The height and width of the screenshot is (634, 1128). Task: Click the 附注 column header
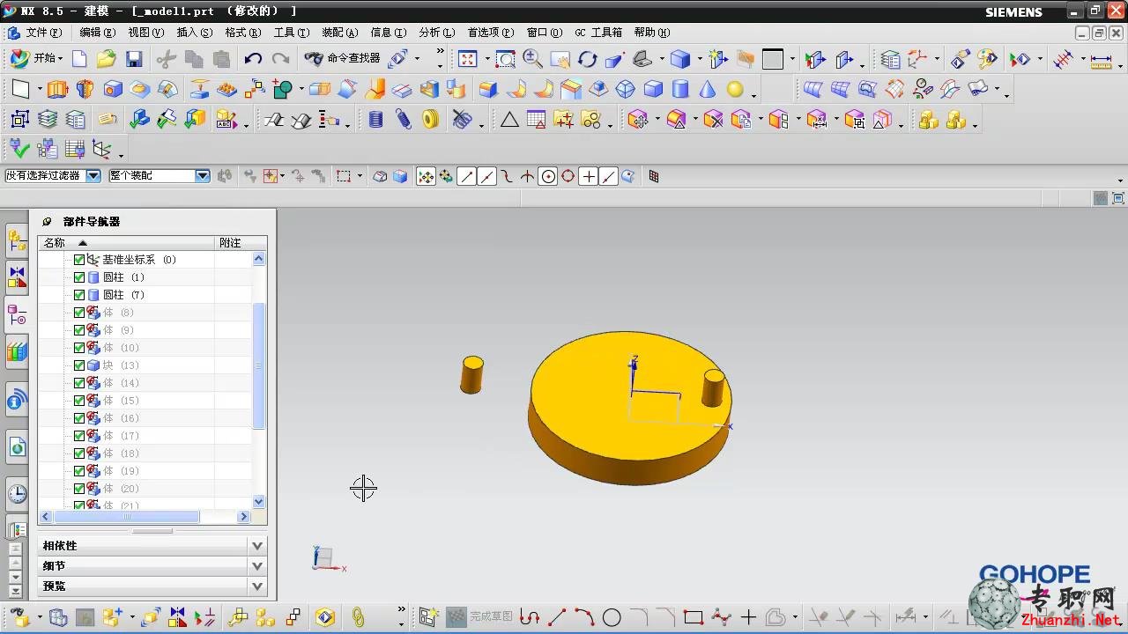[x=241, y=243]
